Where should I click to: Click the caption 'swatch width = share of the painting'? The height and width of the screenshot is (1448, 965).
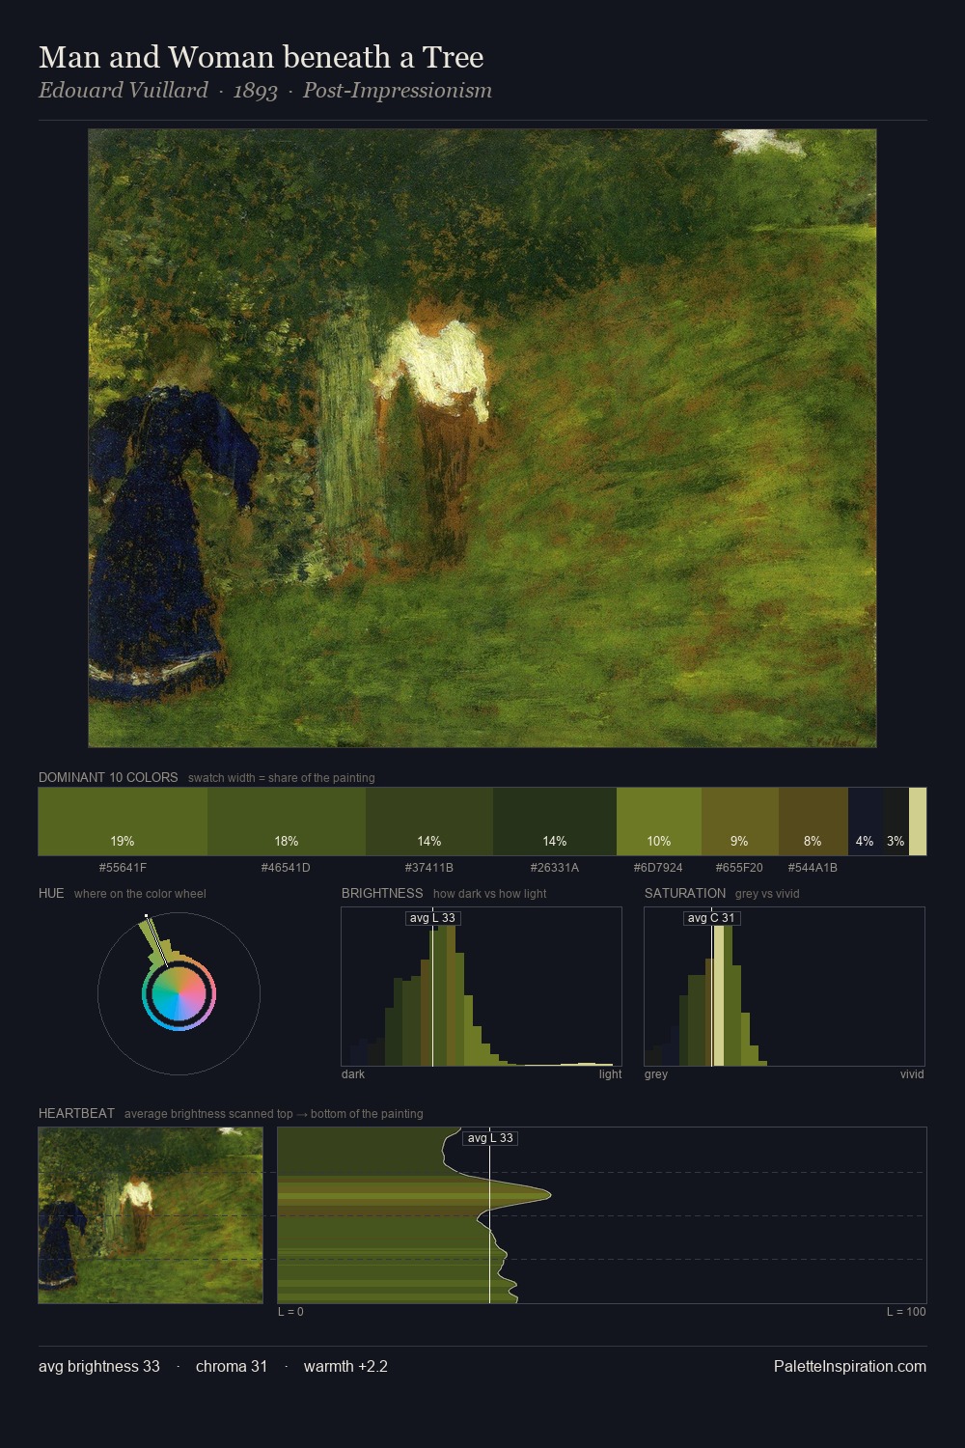coord(282,778)
